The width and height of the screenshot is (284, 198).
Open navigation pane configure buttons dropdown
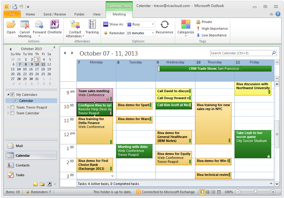55,184
